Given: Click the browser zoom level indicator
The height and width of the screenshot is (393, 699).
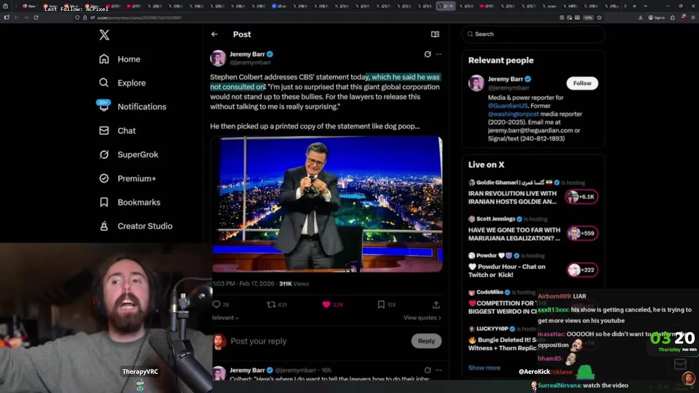Looking at the screenshot, I should pyautogui.click(x=589, y=17).
